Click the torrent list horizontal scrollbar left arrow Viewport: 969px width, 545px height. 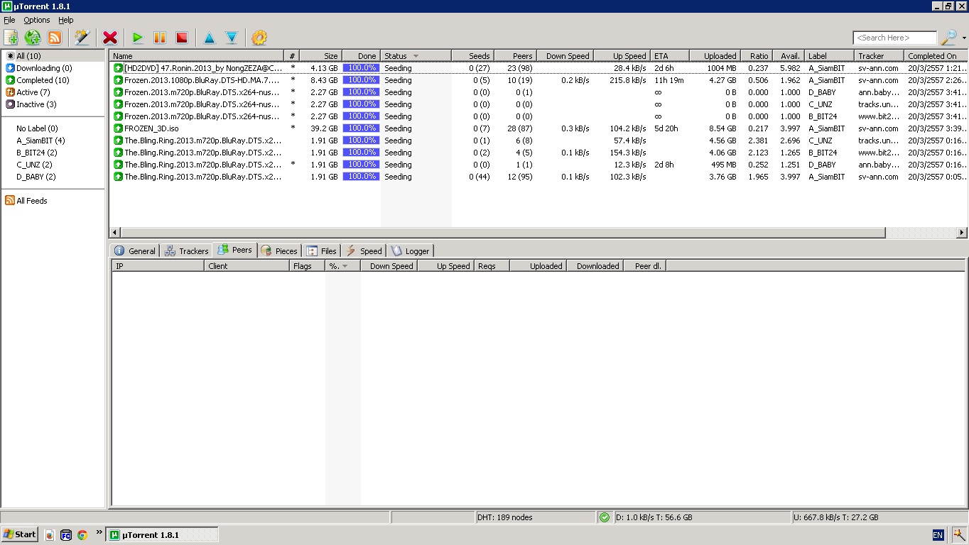coord(115,232)
